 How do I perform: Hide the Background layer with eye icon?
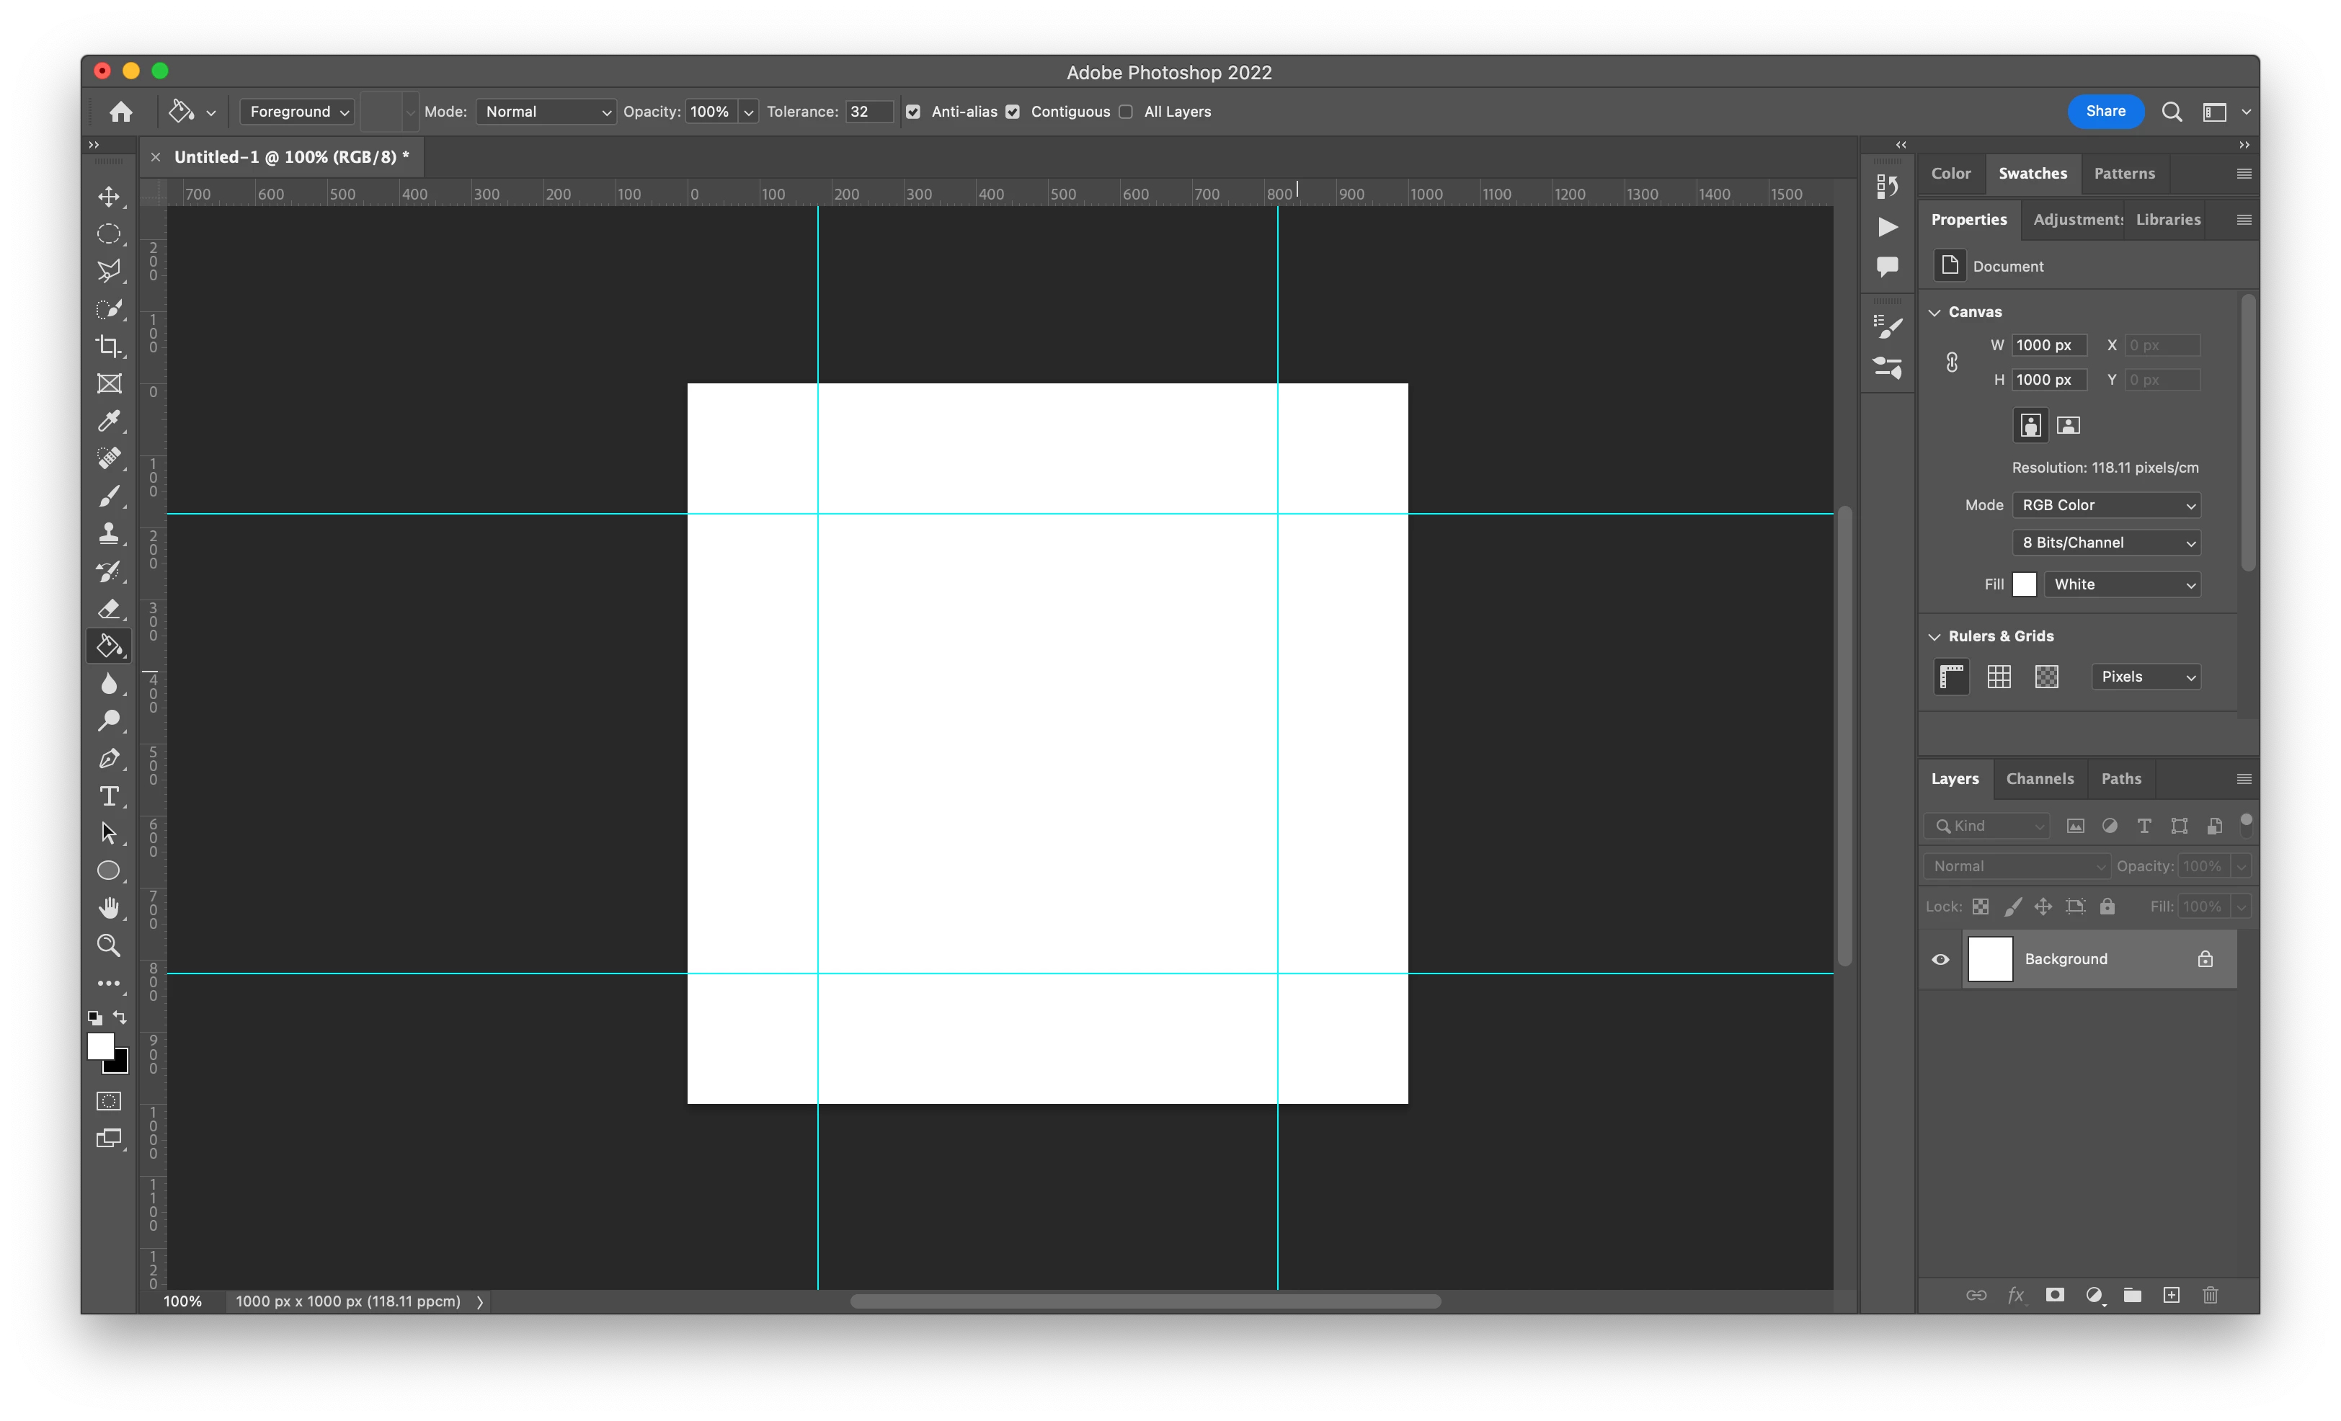1940,959
